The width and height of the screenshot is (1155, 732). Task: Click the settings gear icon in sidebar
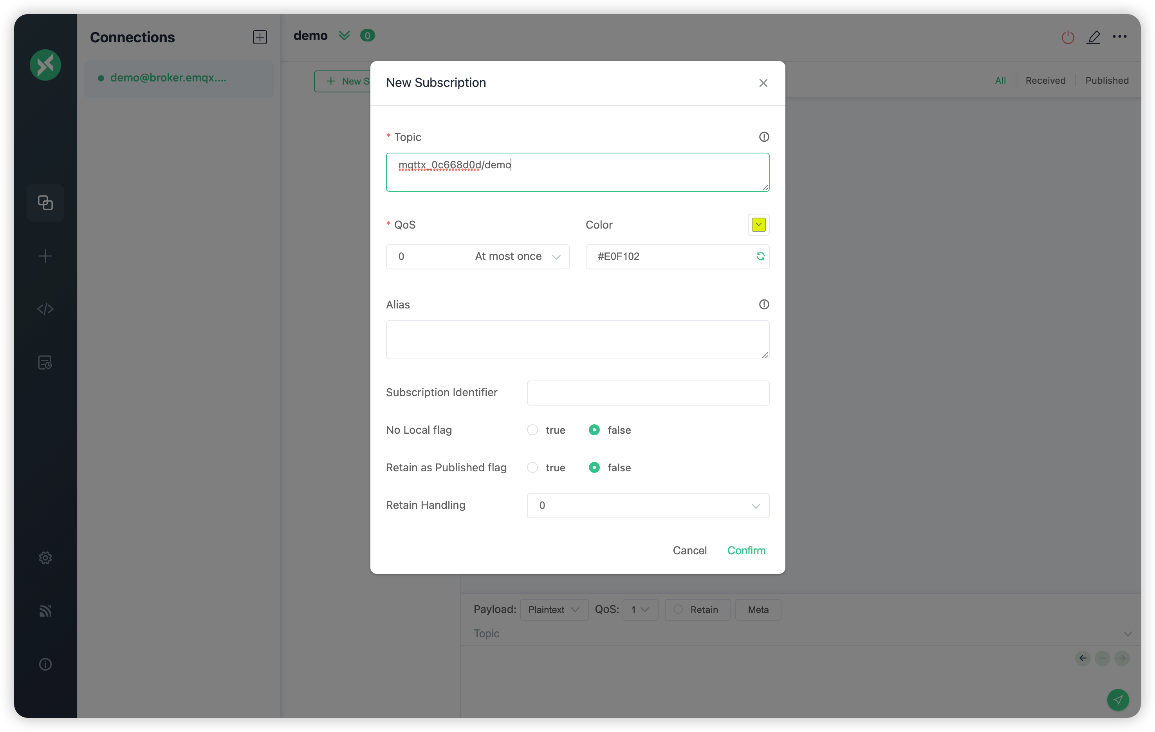pos(45,557)
